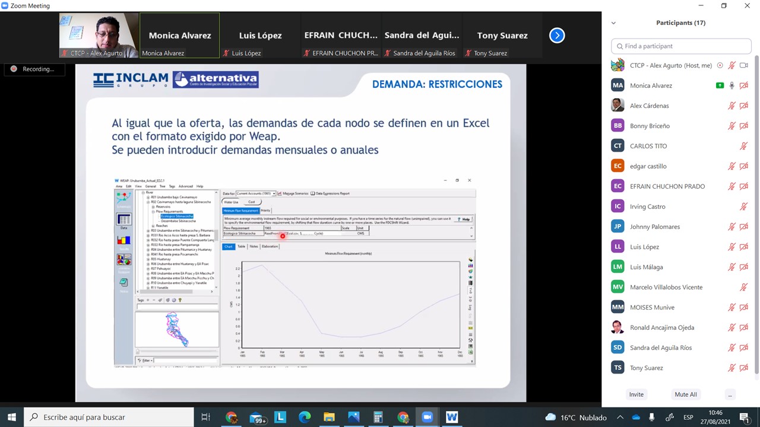
Task: Toggle CARLOS TITO's muted microphone
Action: point(743,146)
